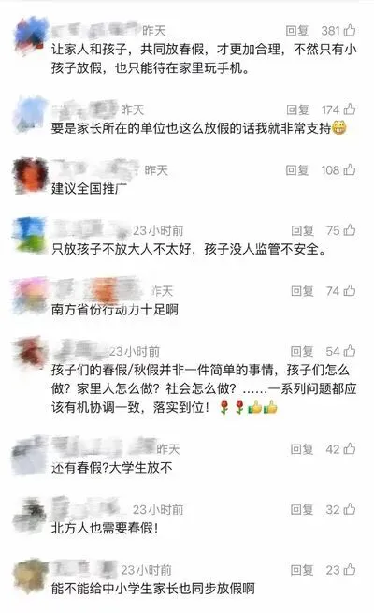Like the comment with 23 likes
The image size is (374, 613).
350,570
